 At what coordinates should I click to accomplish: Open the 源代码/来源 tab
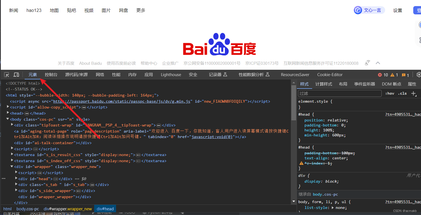(76, 75)
